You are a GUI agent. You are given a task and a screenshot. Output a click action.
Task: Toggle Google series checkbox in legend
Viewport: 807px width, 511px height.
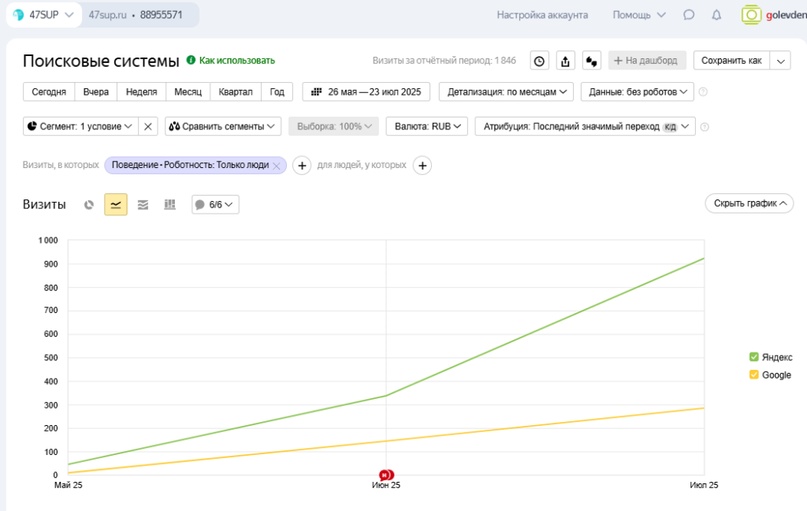click(x=754, y=375)
